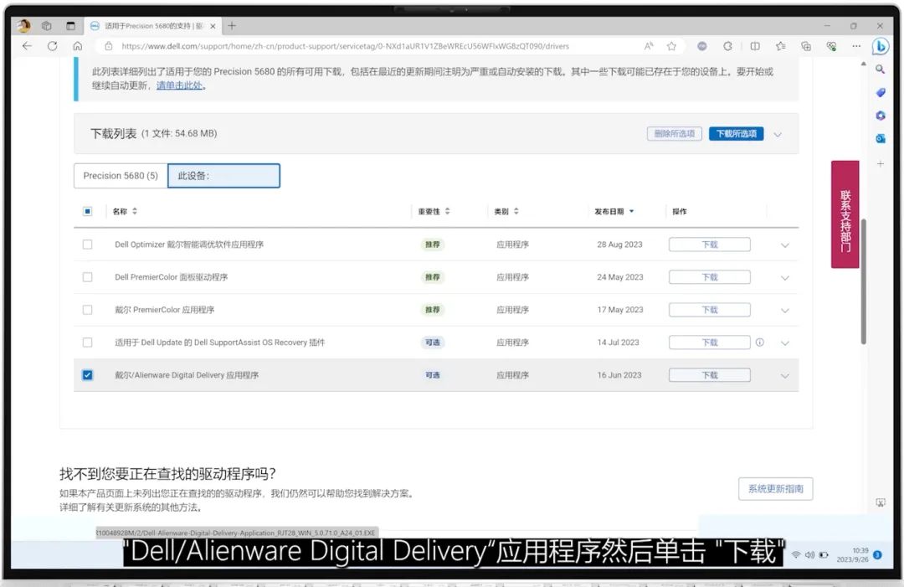Image resolution: width=904 pixels, height=587 pixels.
Task: Download 戴尔 PremierColor 应用程序
Action: coord(710,310)
